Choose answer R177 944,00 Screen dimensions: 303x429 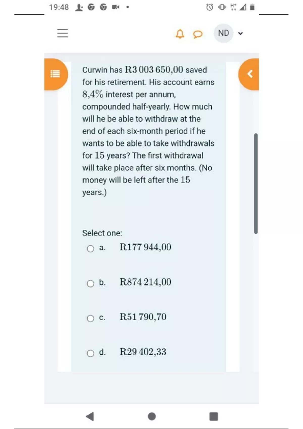pyautogui.click(x=145, y=247)
